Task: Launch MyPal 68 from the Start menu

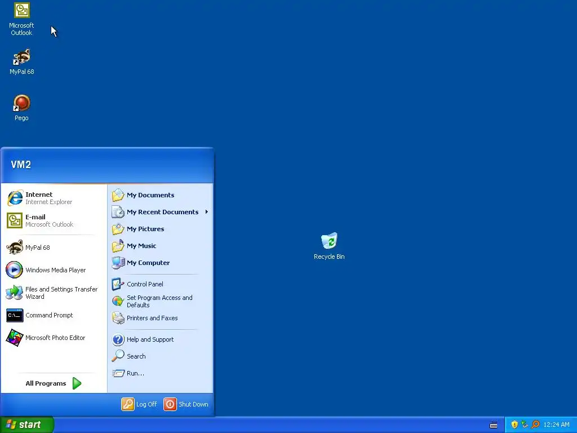Action: 55,248
